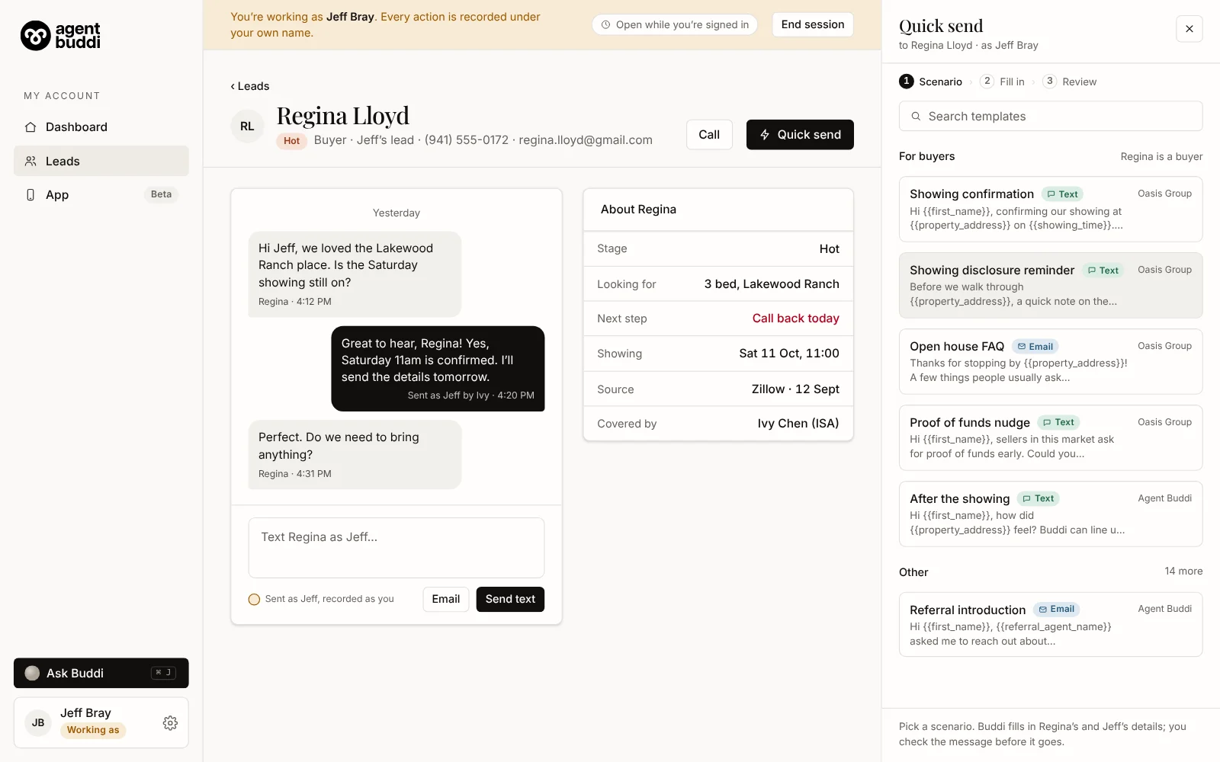Switch composer to Email

click(x=445, y=599)
